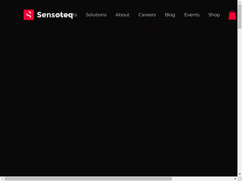Viewport: 242px width, 181px height.
Task: Click the empty horizontal scrollbar track right of thumb
Action: (203, 179)
